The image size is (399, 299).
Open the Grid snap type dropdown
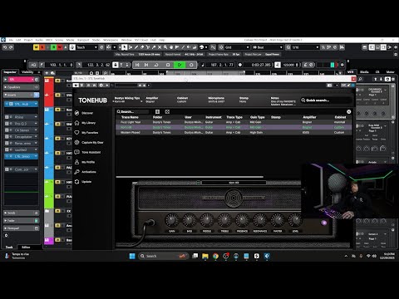click(x=237, y=47)
